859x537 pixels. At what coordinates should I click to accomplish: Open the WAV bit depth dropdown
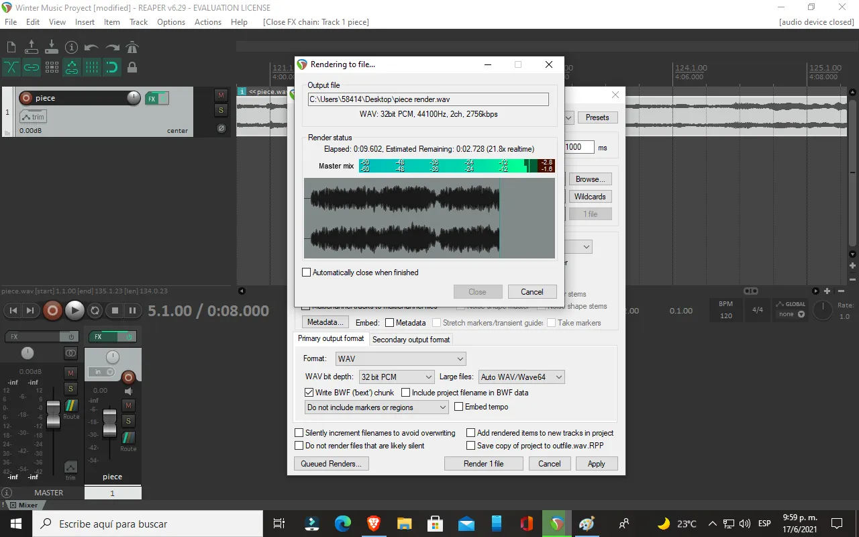coord(397,377)
